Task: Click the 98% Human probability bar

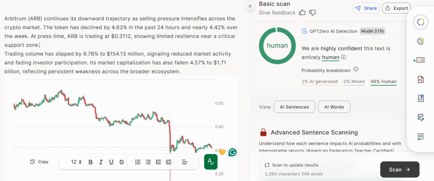Action: pos(383,82)
